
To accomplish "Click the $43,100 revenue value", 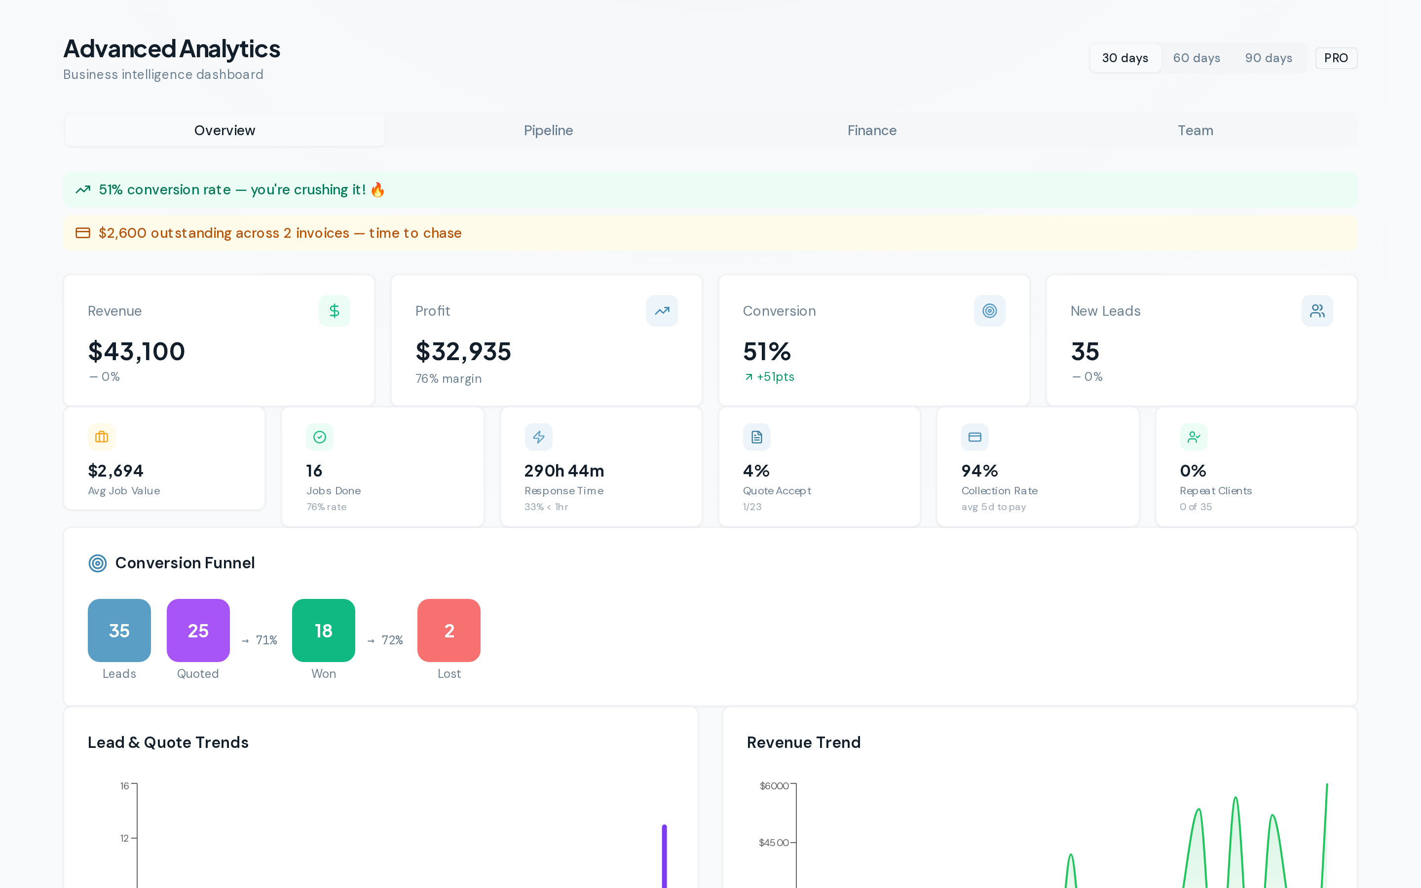I will pos(136,351).
